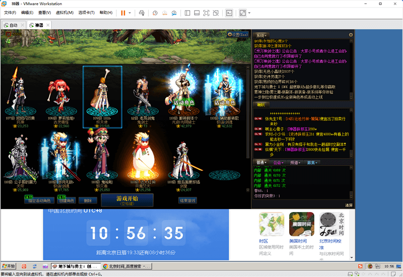The image size is (403, 277).
Task: Open the 公会 chat filter dropdown
Action: [278, 163]
